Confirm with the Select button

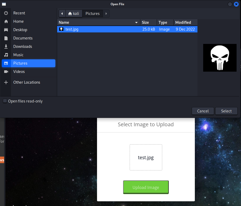pos(226,111)
